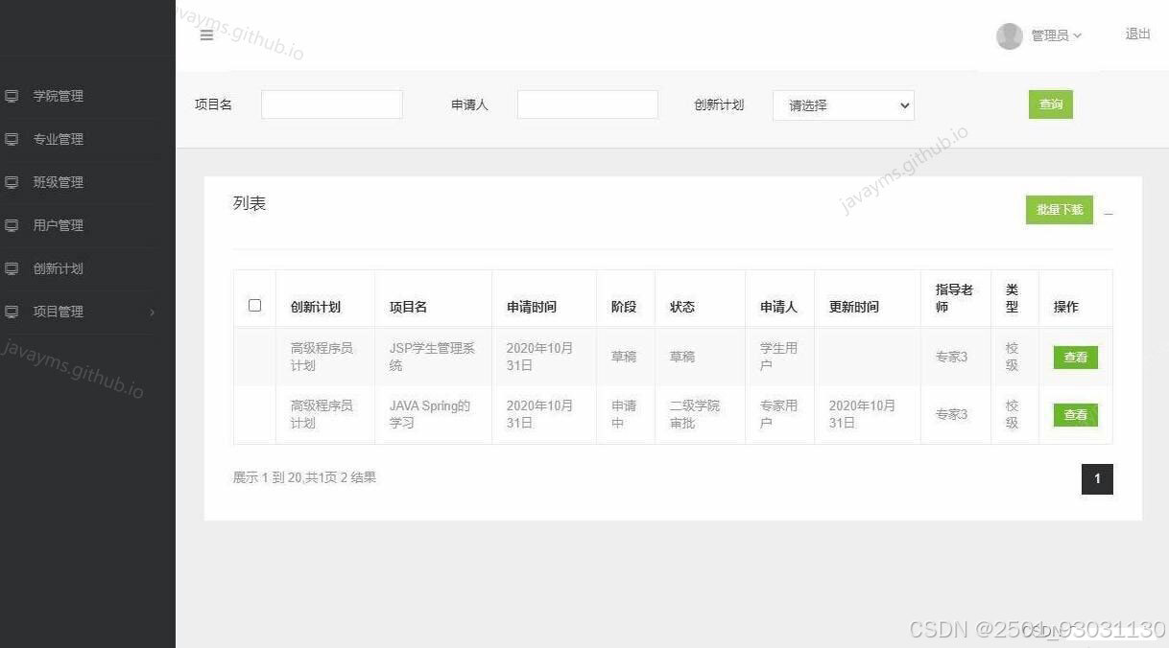Collapse the 列表 panel via the dash icon
The height and width of the screenshot is (648, 1169).
coord(1109,214)
